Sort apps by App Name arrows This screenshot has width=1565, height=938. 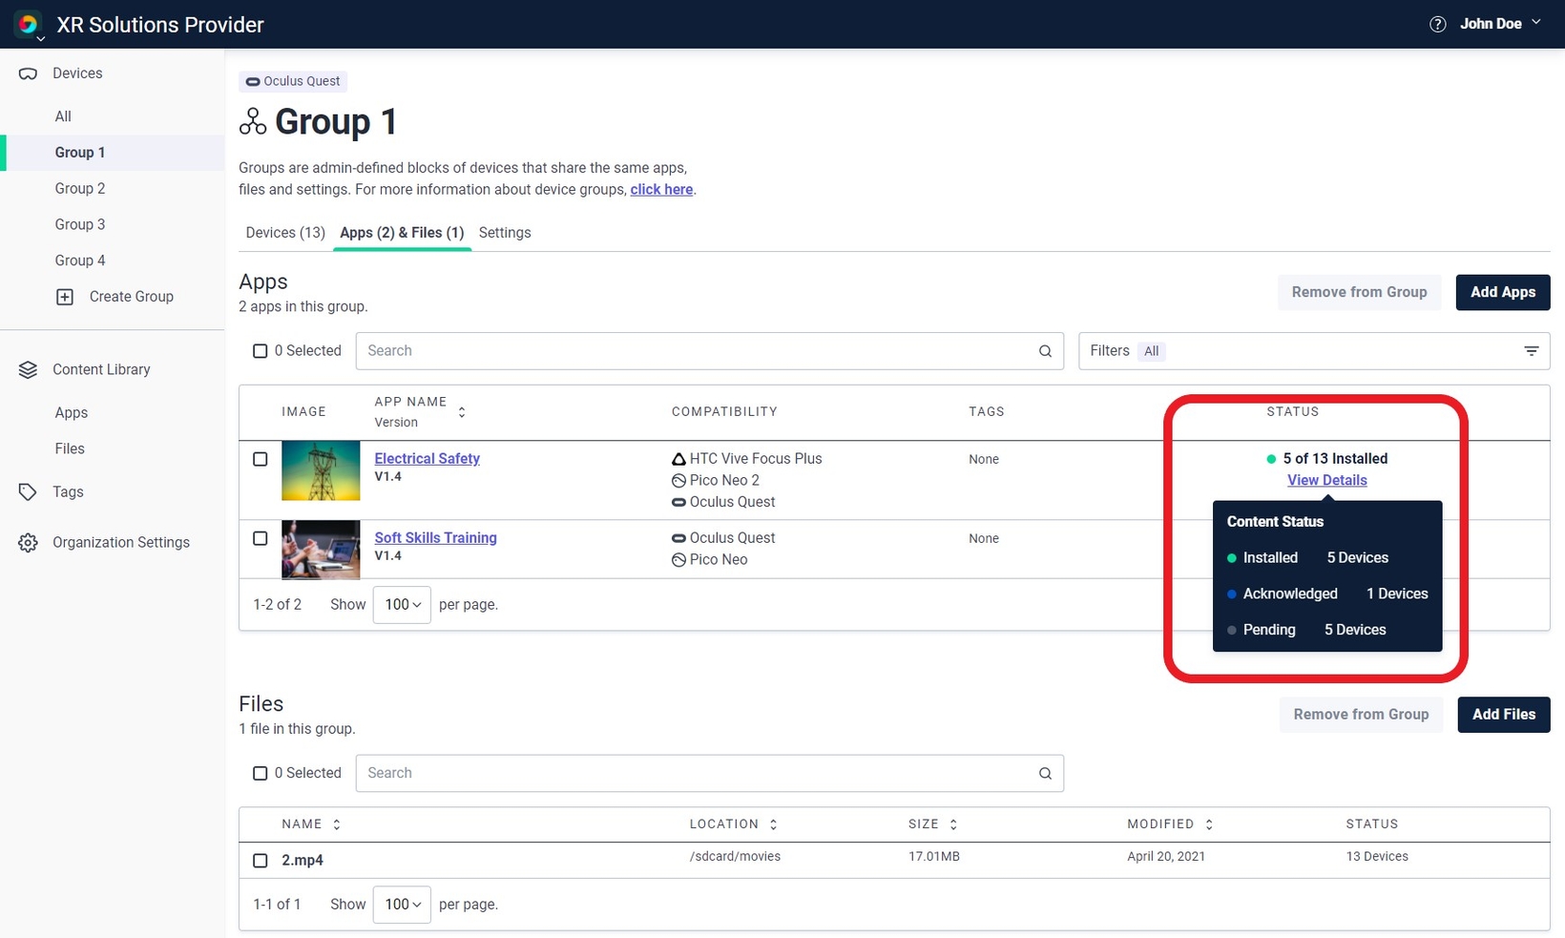coord(462,412)
